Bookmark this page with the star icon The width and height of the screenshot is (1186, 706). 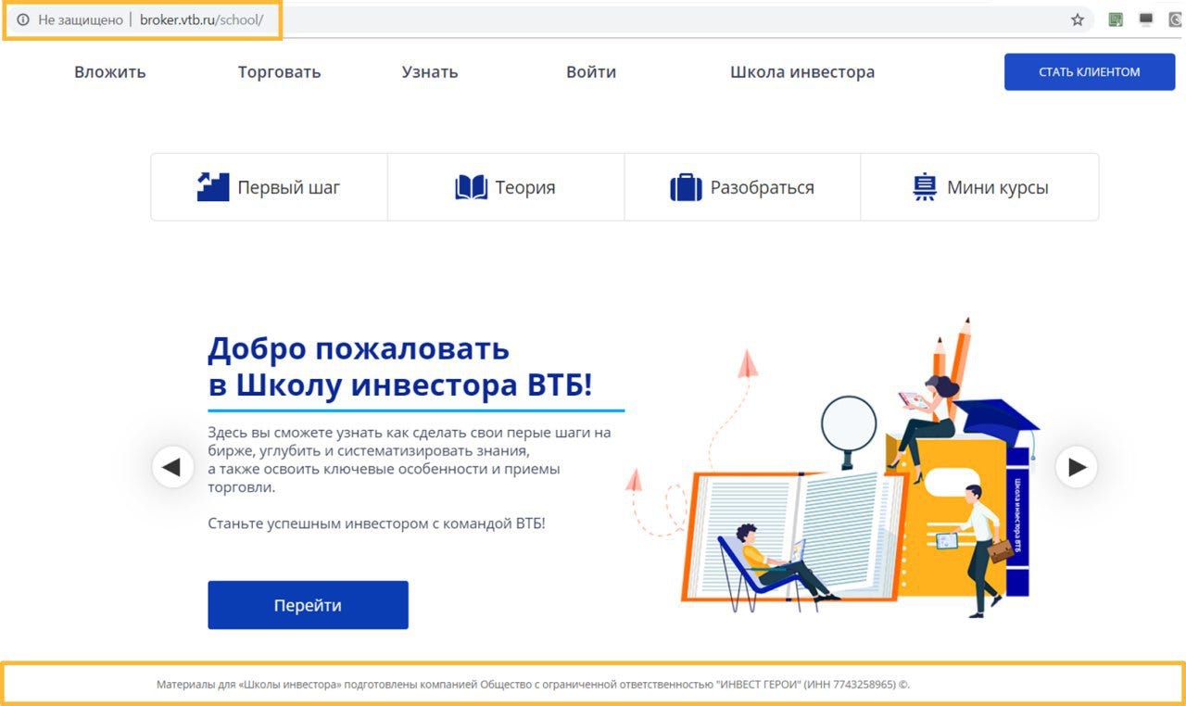(1078, 19)
